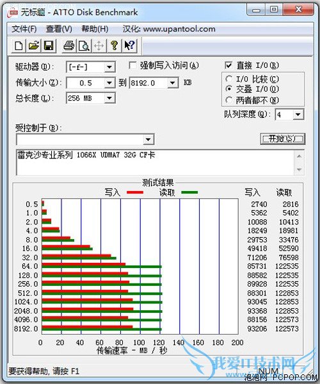The image size is (320, 384).
Task: Click 传输速率 - MB / 秒 axis label
Action: [x=132, y=351]
